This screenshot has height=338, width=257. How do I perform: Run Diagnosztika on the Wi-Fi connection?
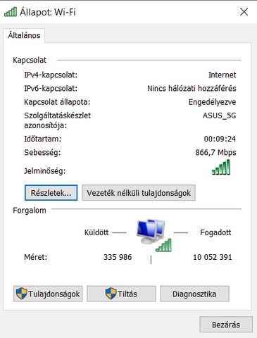[x=194, y=294]
